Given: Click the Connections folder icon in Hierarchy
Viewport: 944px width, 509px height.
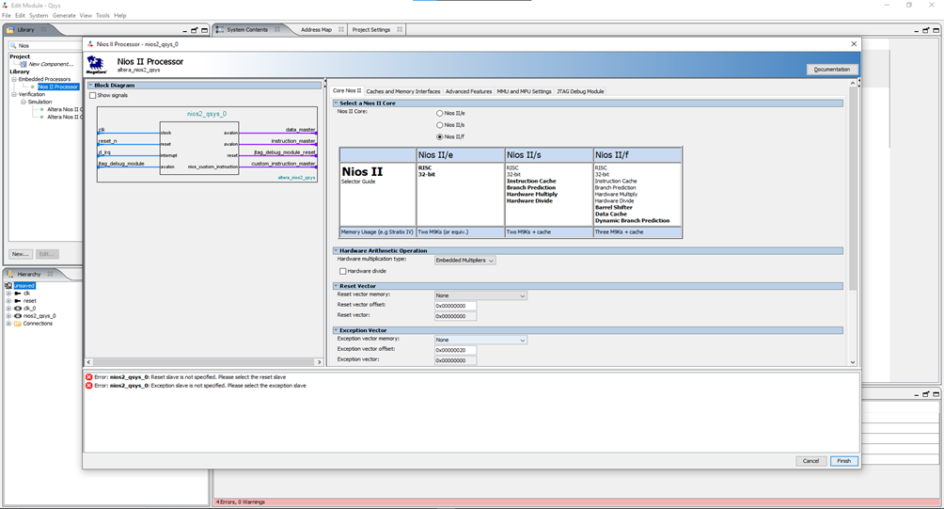Looking at the screenshot, I should coord(18,324).
